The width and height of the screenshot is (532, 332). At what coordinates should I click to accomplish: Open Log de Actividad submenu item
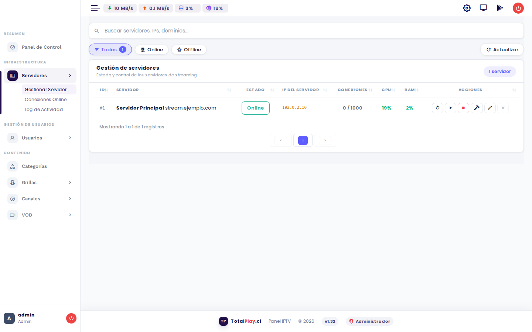(49, 109)
